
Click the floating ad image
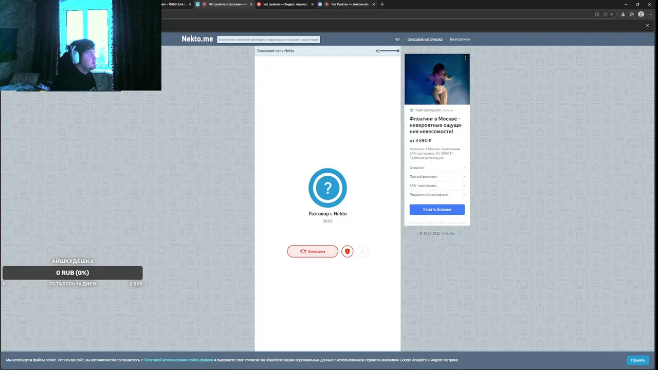pos(437,79)
